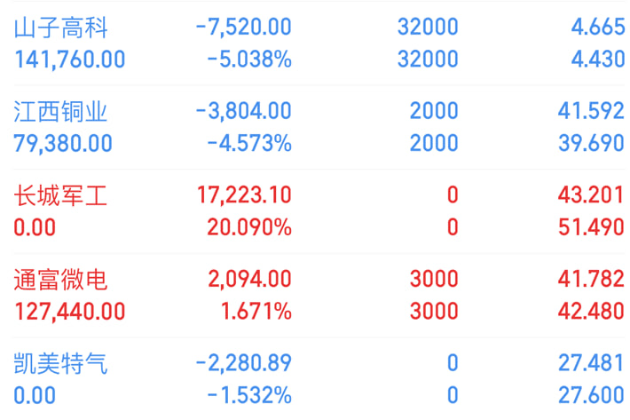Click the 2,094.00 profit amount
This screenshot has width=630, height=420.
250,279
